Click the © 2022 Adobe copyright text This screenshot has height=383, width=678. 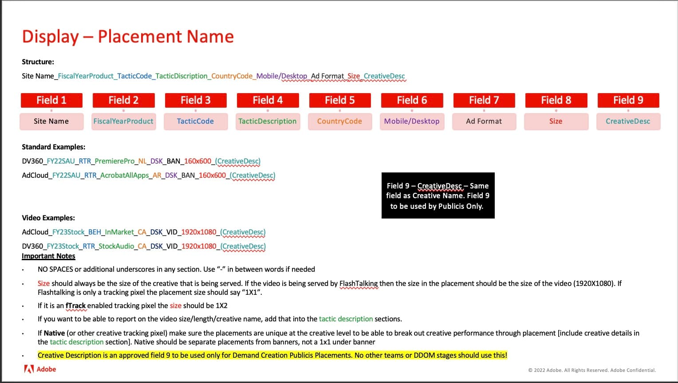[592, 370]
